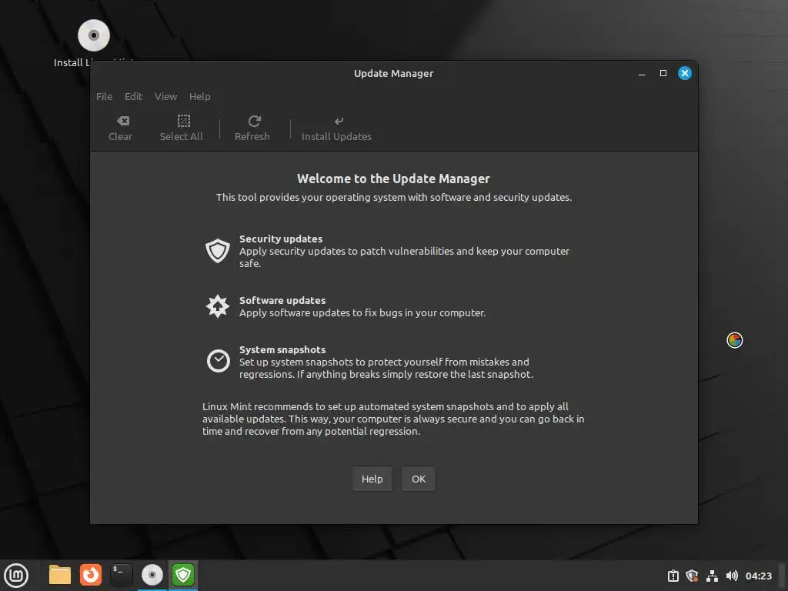Open the file manager from the taskbar

60,575
